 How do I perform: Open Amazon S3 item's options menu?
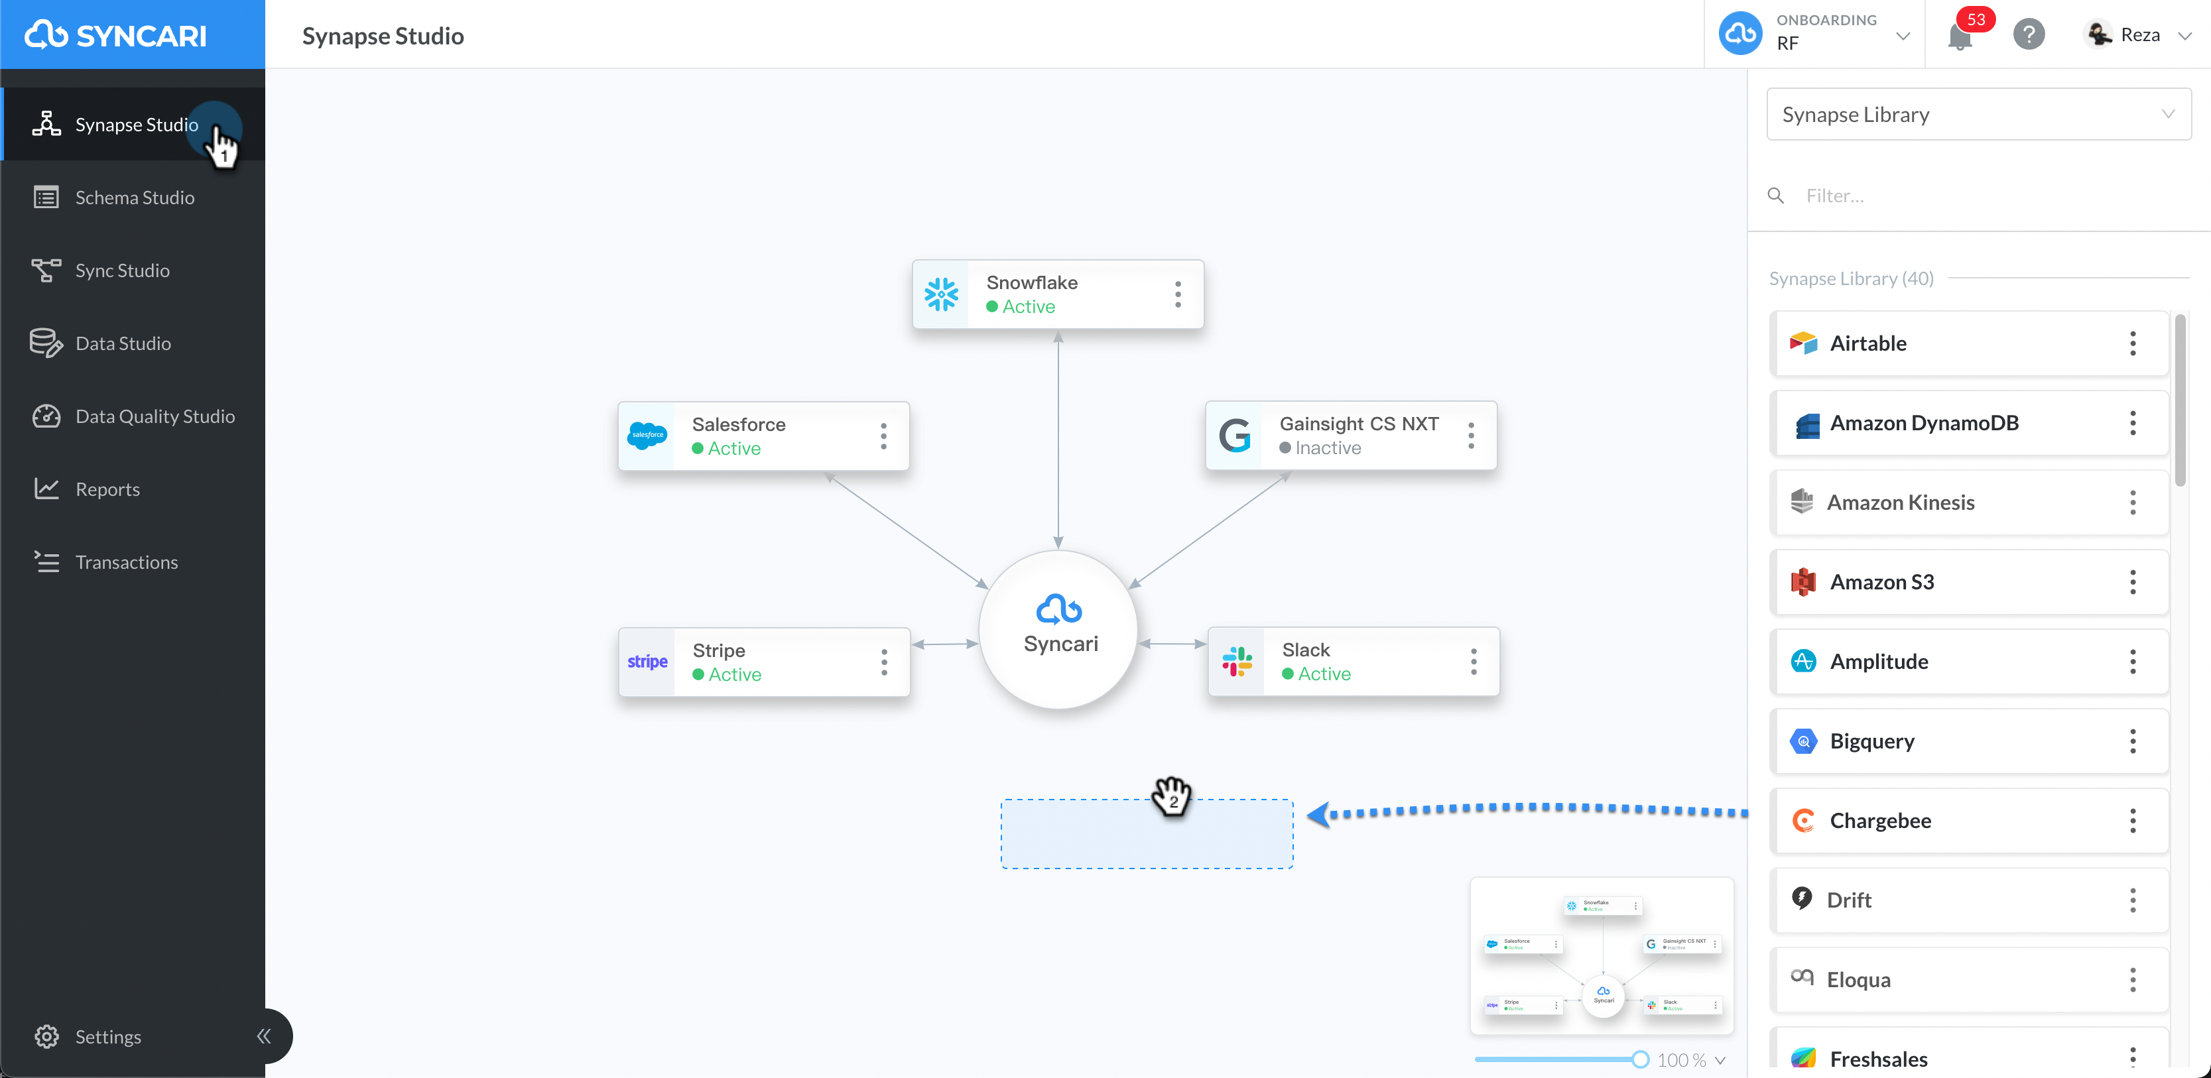tap(2132, 582)
